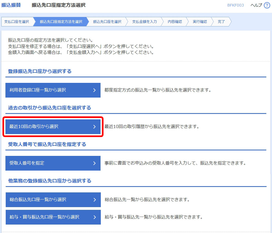Choose 総合振込先口座一覧から選択 button label
Screen dimensions: 272x233
click(38, 199)
